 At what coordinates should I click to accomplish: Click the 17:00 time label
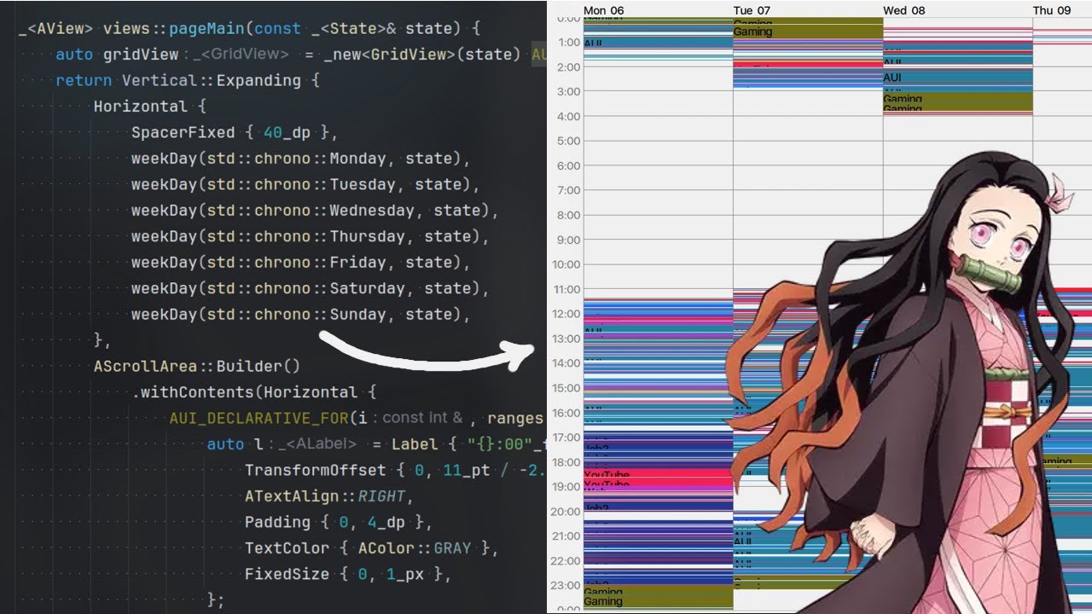click(x=566, y=438)
